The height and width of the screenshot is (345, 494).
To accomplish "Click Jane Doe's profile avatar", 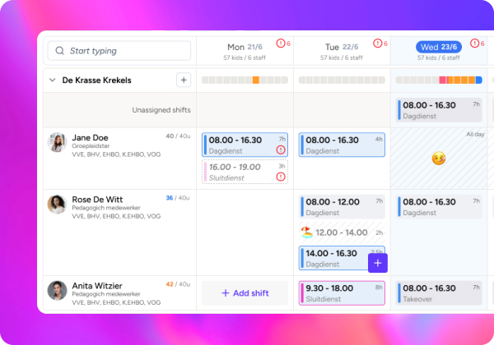I will click(x=57, y=142).
